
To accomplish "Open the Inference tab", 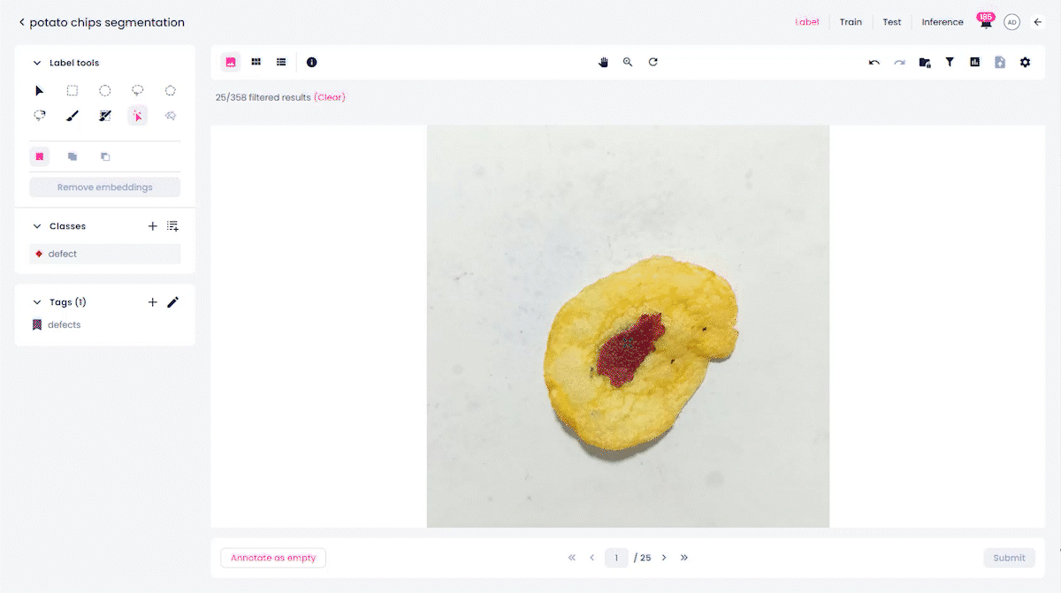I will (943, 22).
